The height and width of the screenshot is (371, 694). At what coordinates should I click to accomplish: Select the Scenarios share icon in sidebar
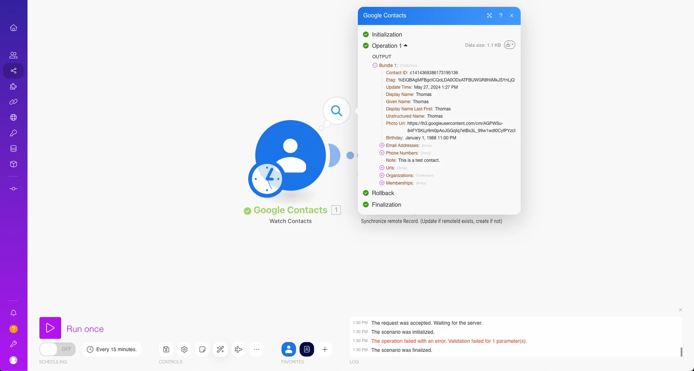(x=13, y=71)
